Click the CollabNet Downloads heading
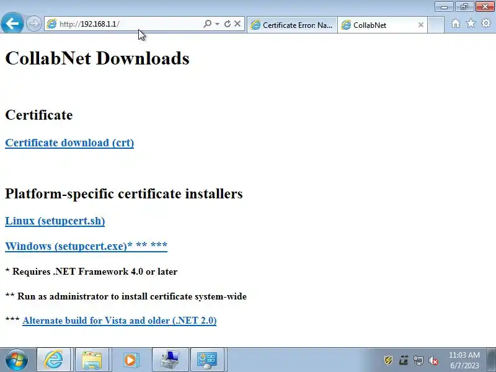 click(x=97, y=58)
